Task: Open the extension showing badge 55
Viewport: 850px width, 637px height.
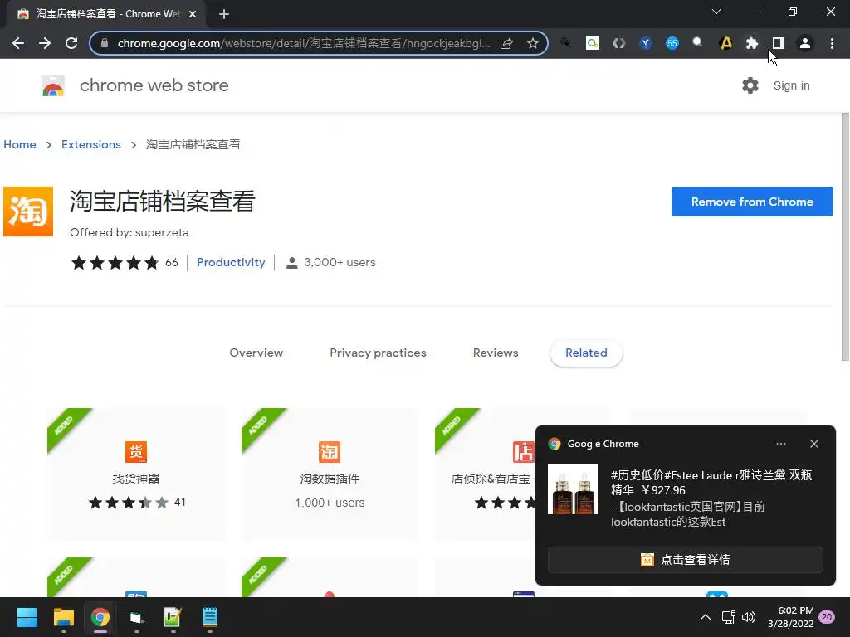Action: (672, 43)
